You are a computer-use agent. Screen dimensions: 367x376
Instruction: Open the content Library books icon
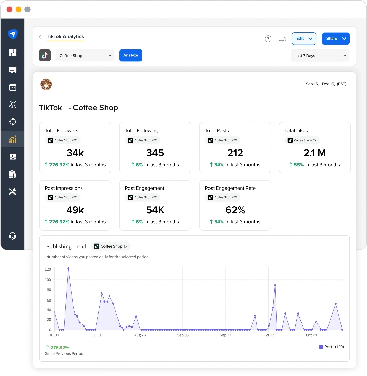click(13, 174)
